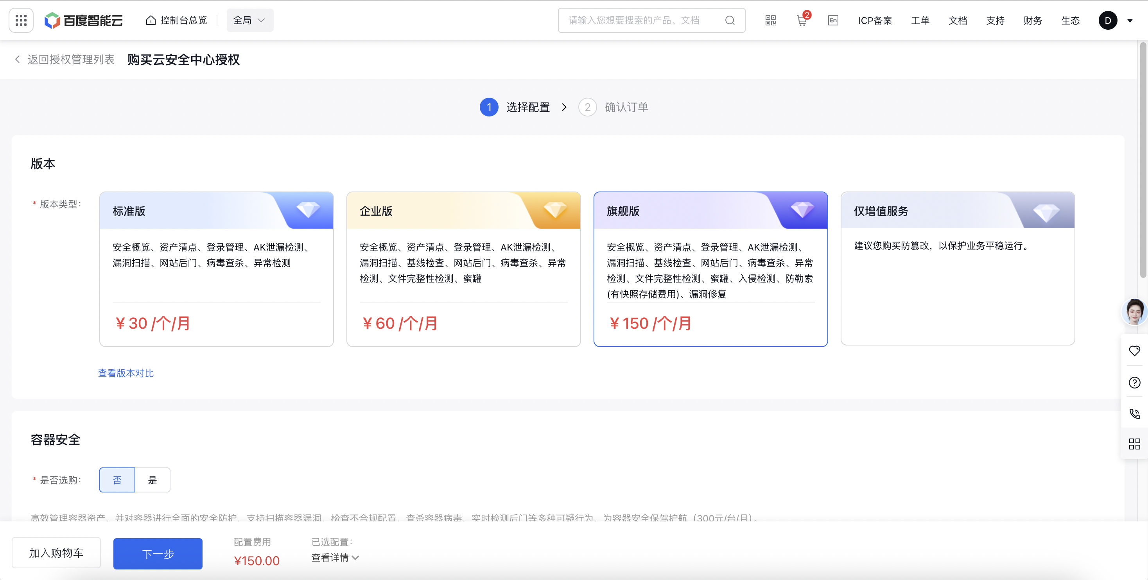Choose the 仅增值服务 card
Viewport: 1148px width, 580px height.
tap(958, 268)
